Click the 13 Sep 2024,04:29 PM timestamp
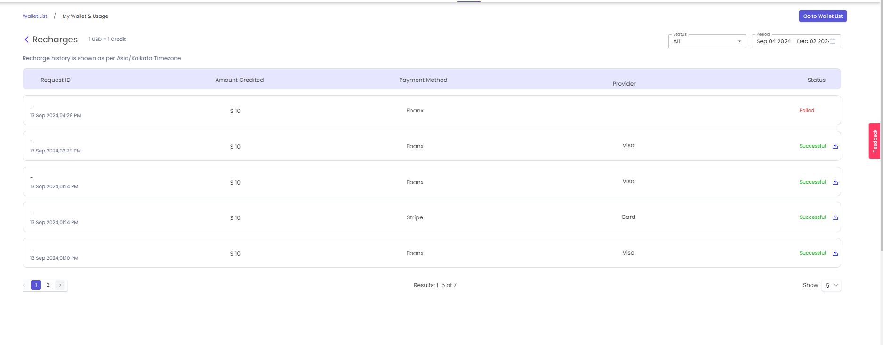The height and width of the screenshot is (345, 883). (x=56, y=115)
